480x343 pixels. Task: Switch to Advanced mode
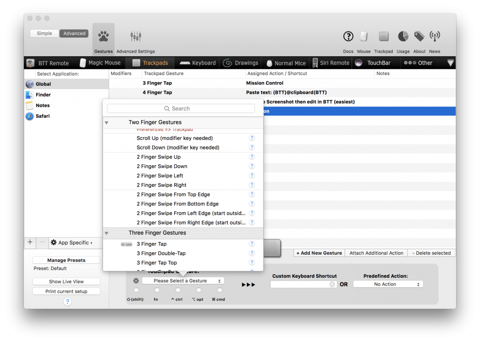click(74, 33)
